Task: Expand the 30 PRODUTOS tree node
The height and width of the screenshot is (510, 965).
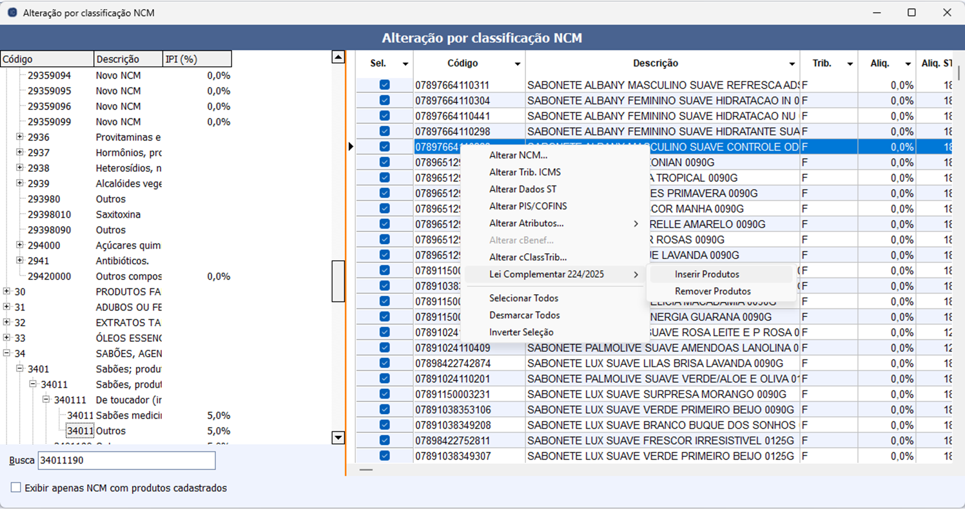Action: pyautogui.click(x=6, y=292)
